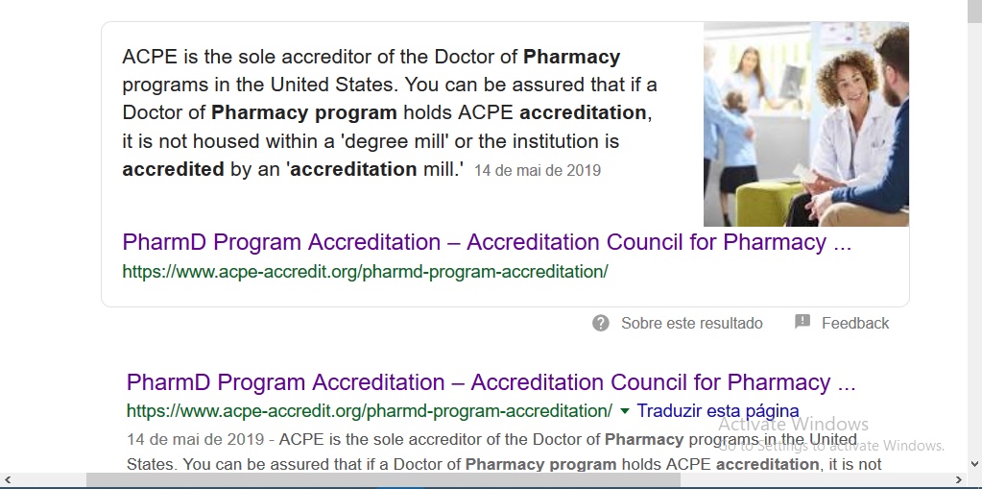This screenshot has width=982, height=489.
Task: Click the Feedback flag icon
Action: 802,322
